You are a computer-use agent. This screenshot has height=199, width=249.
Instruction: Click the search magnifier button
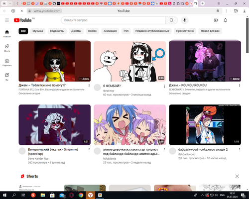click(171, 20)
